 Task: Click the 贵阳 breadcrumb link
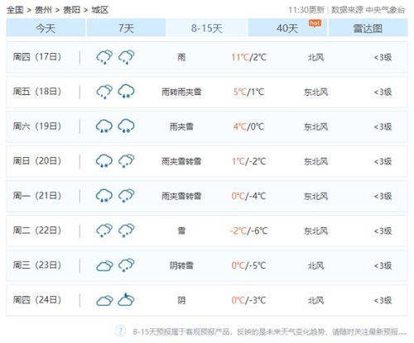pos(72,10)
